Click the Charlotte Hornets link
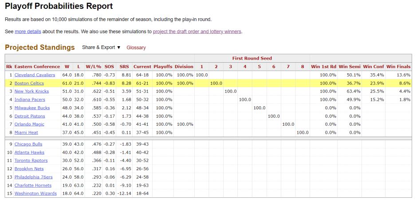The image size is (417, 204). tap(33, 185)
